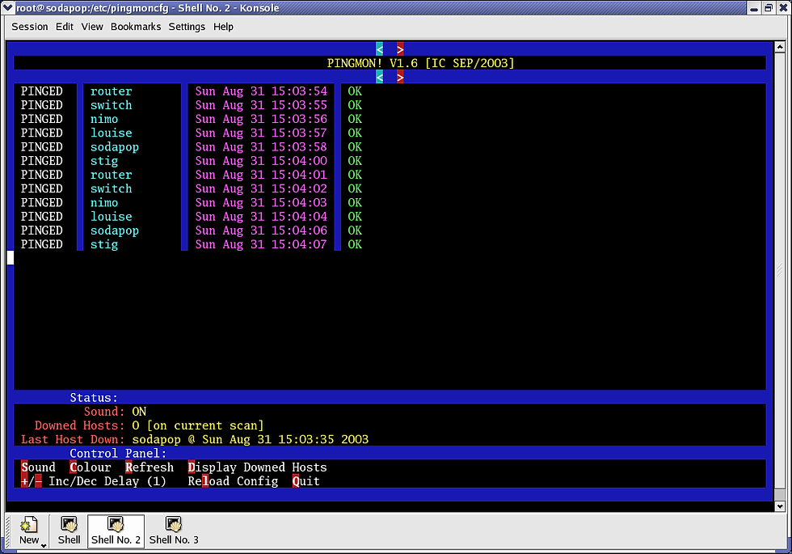Switch to the Shell tab
The height and width of the screenshot is (554, 792).
click(x=70, y=531)
